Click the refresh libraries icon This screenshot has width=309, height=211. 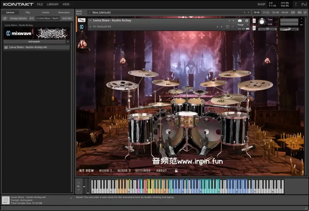click(x=5, y=18)
